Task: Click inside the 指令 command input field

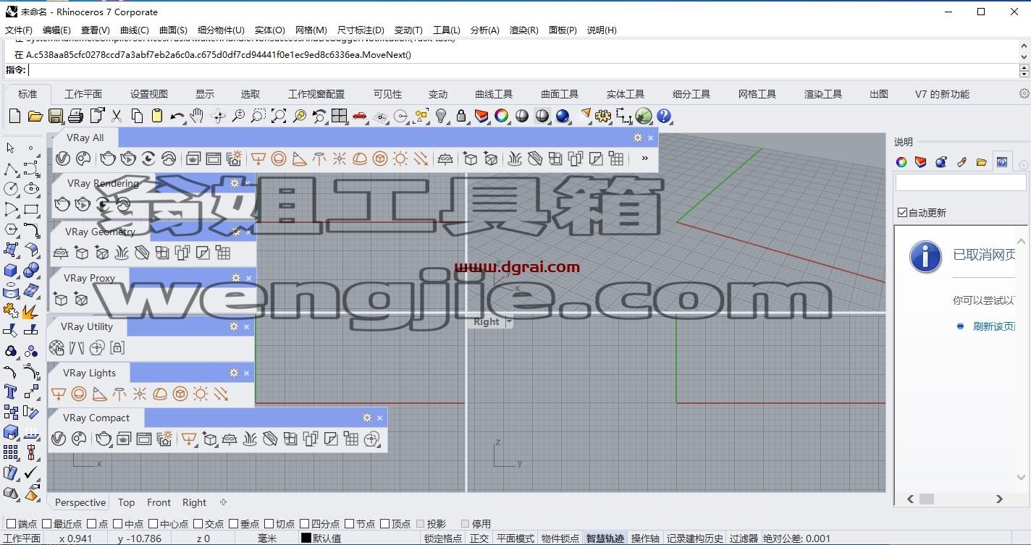Action: click(x=523, y=70)
